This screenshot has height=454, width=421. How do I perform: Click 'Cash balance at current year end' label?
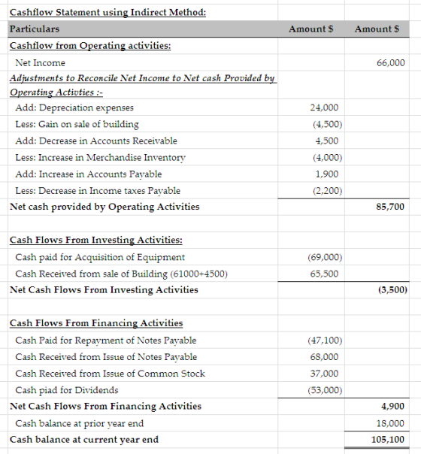(x=84, y=440)
